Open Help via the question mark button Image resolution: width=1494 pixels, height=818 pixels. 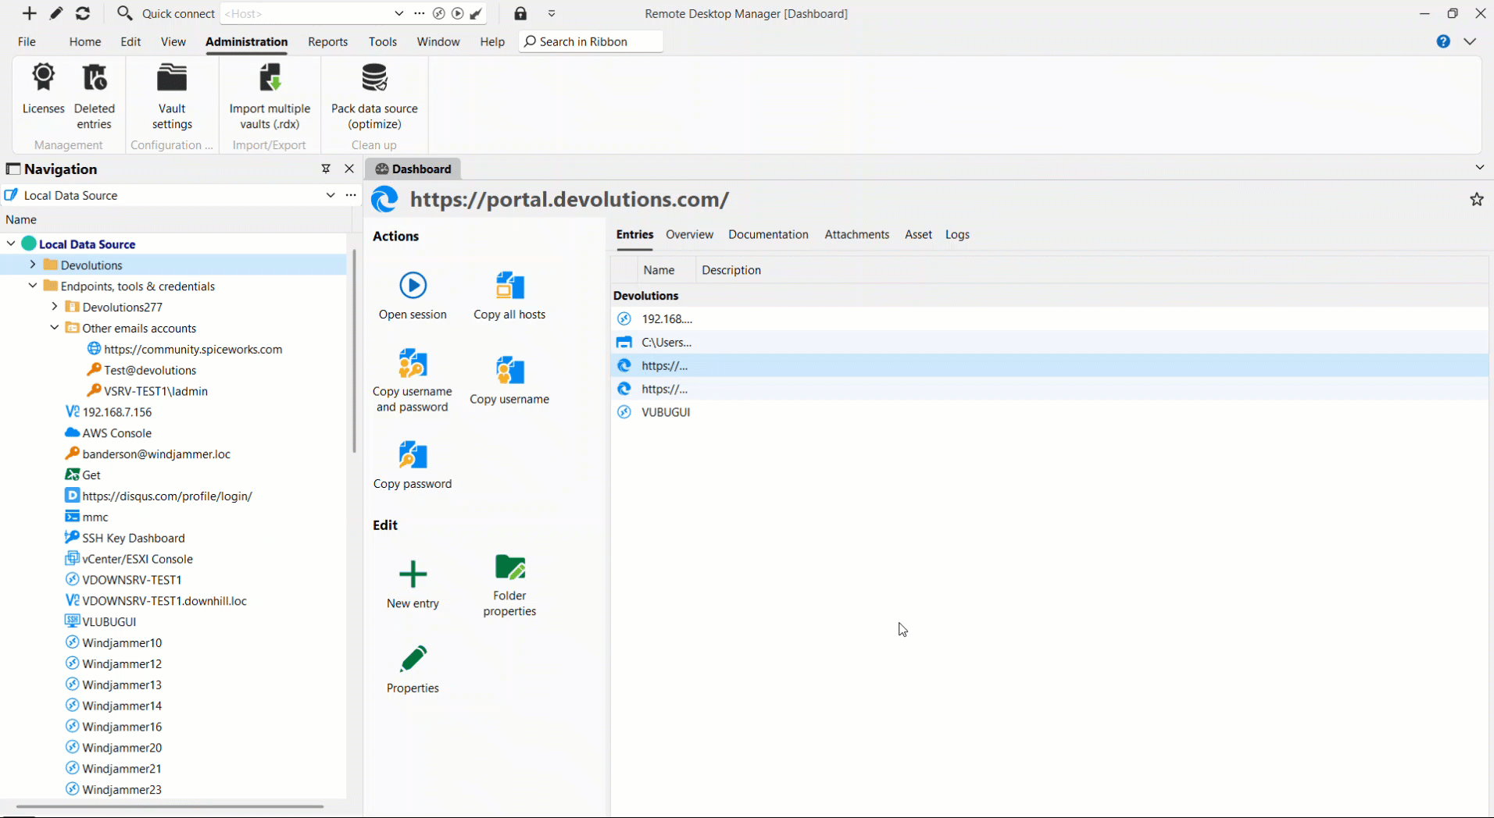click(x=1442, y=41)
